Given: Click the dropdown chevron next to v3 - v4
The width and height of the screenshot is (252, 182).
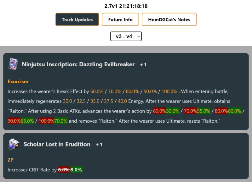Looking at the screenshot, I should tap(138, 36).
